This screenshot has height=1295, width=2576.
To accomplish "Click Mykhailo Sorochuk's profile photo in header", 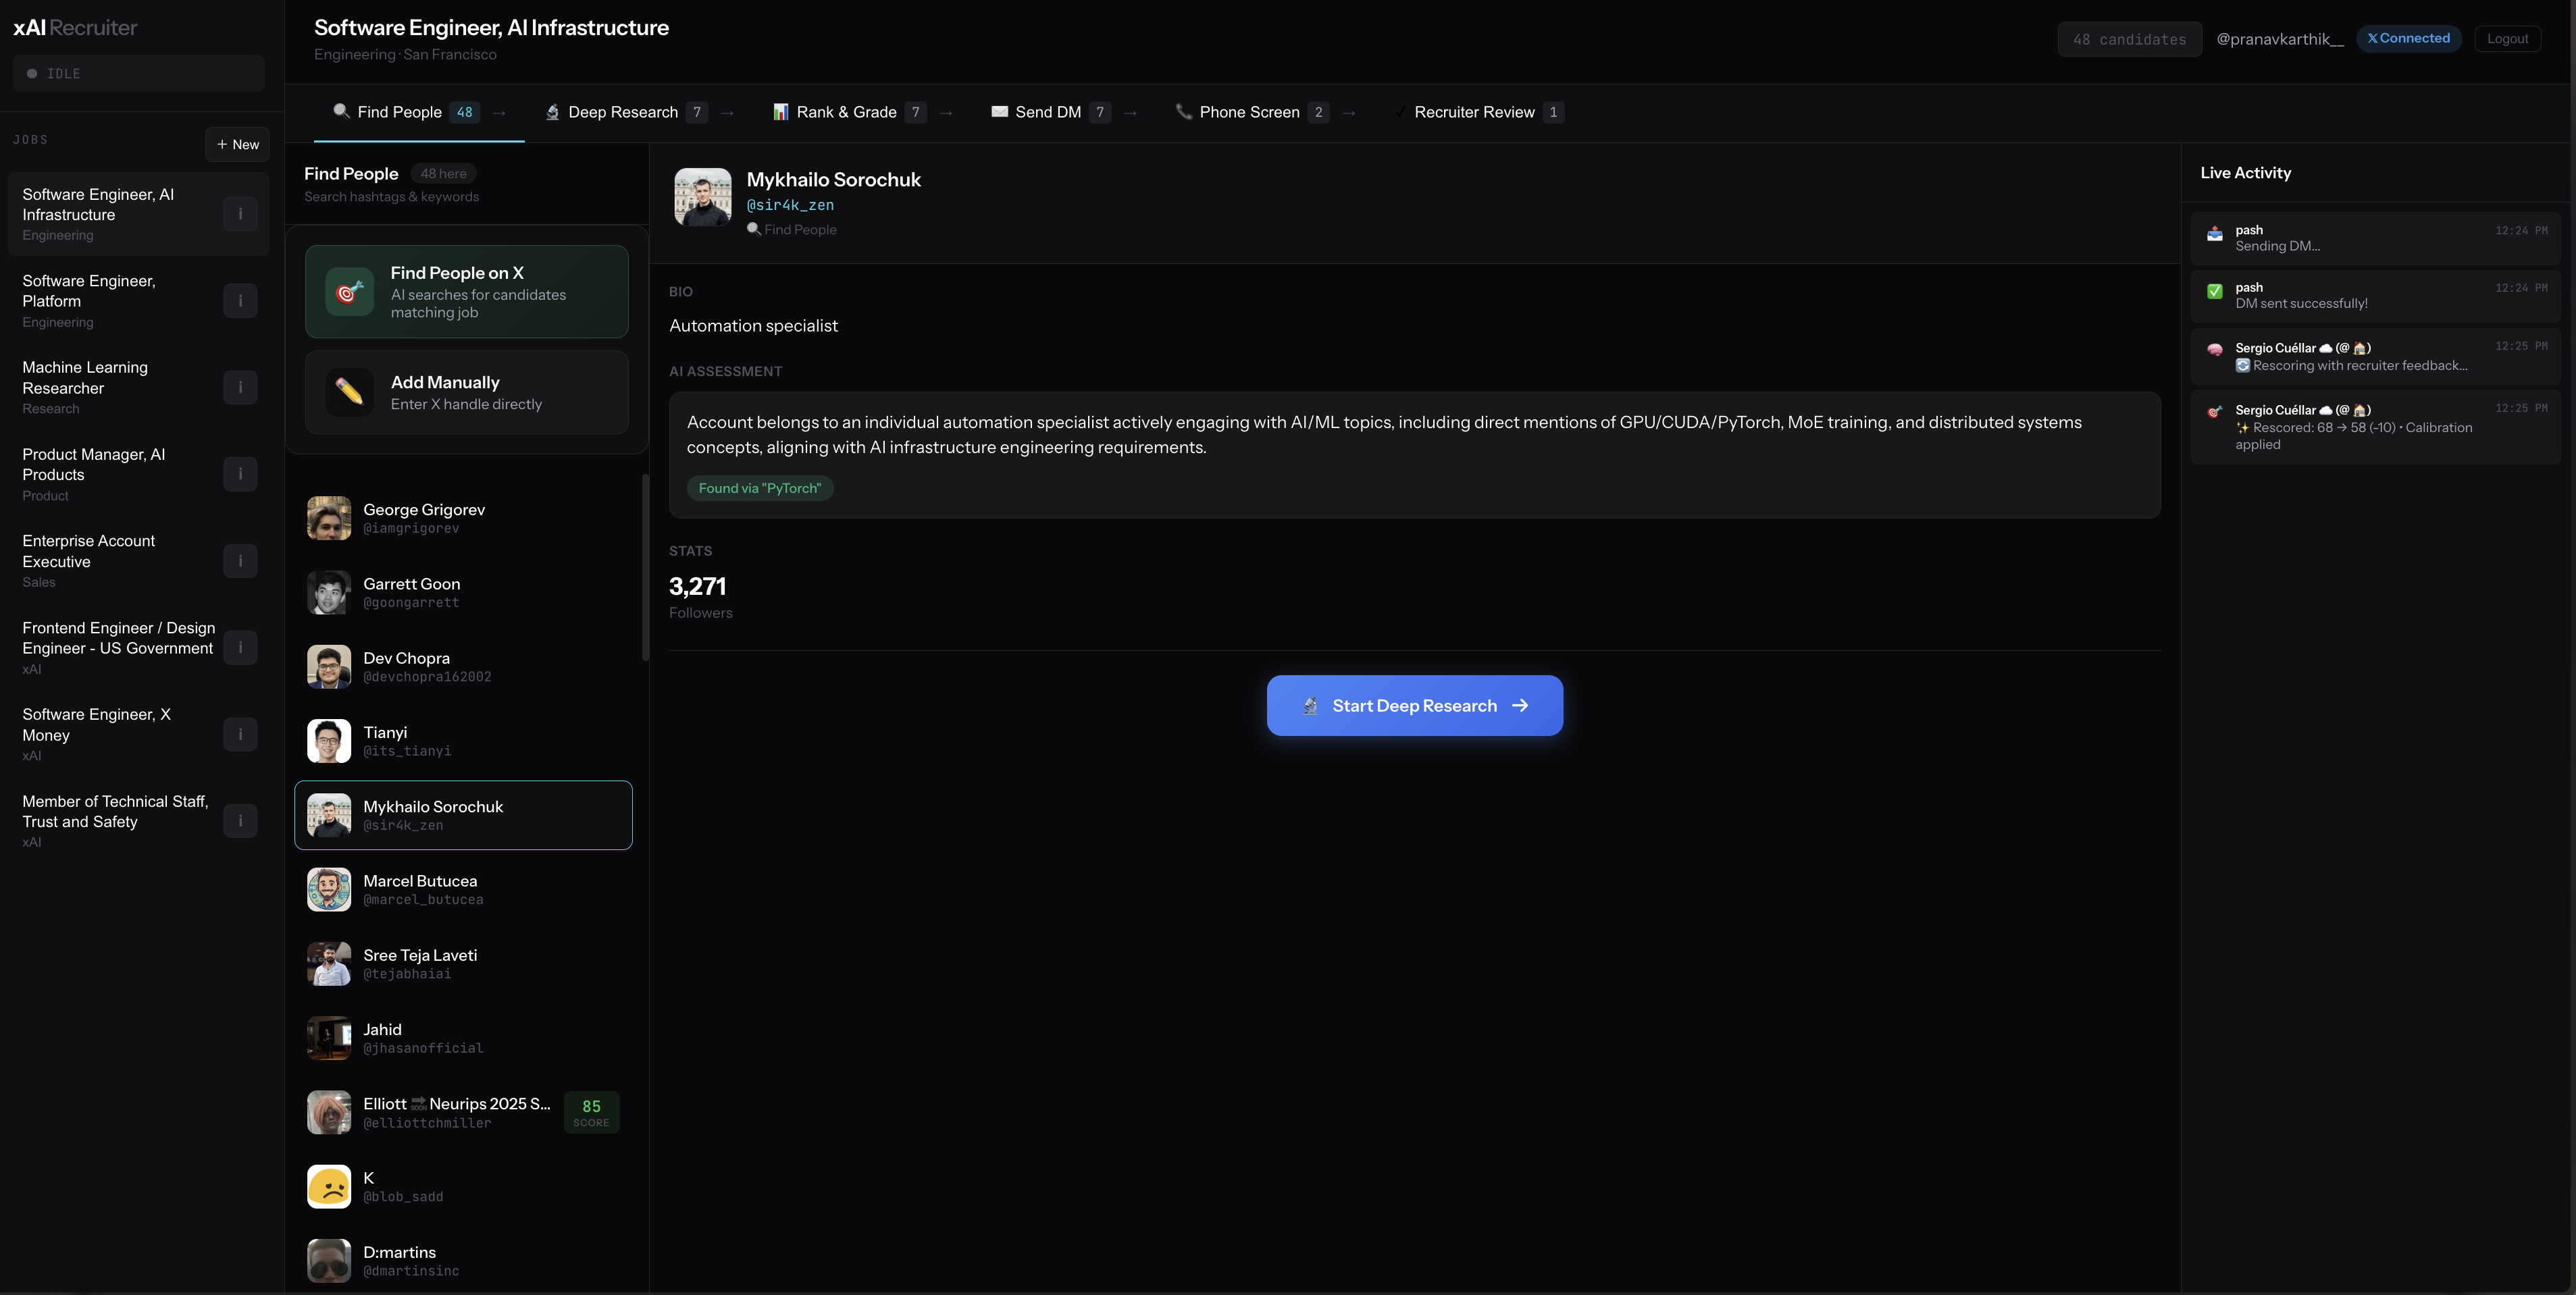I will 702,197.
